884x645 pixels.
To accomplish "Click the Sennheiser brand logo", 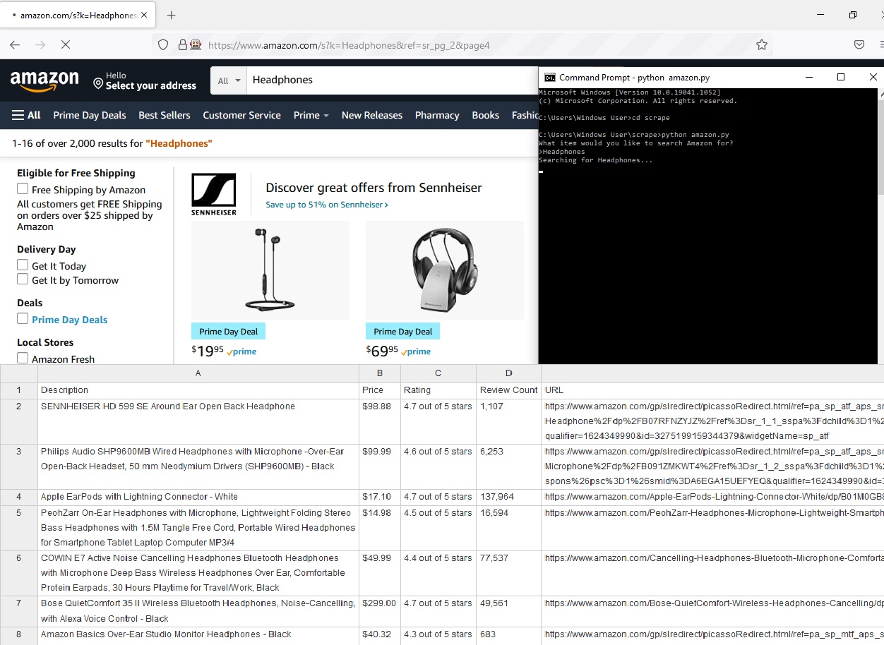I will [x=214, y=194].
